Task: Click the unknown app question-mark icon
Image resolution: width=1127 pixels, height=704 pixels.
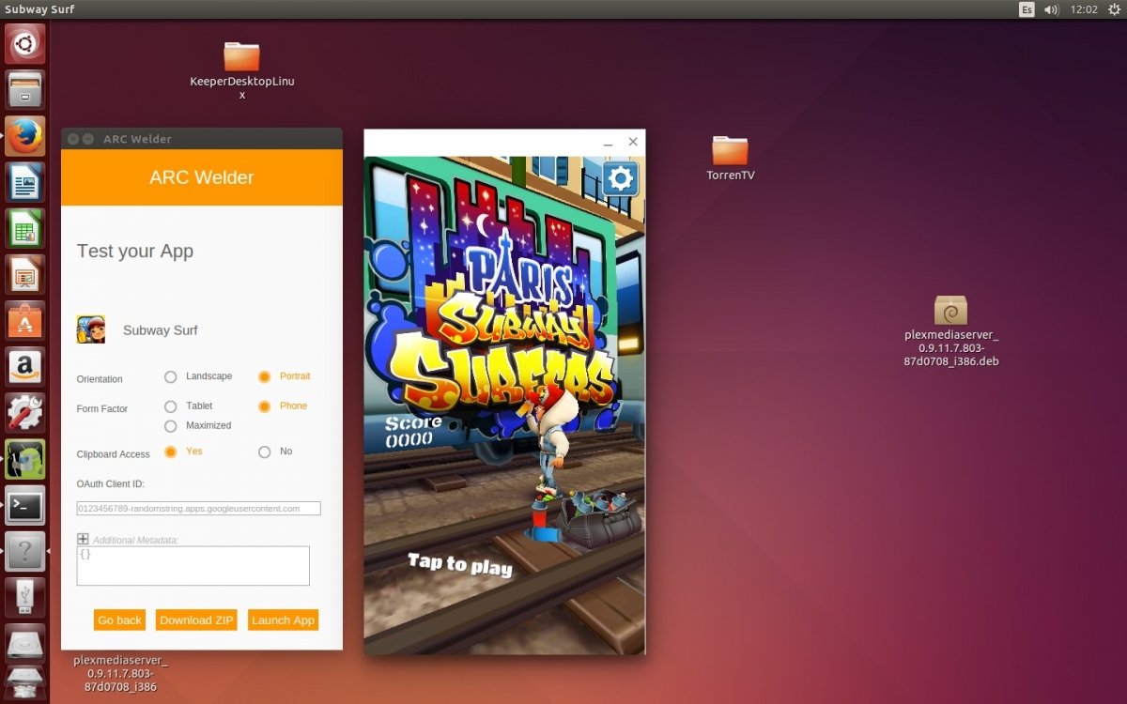Action: click(x=25, y=551)
